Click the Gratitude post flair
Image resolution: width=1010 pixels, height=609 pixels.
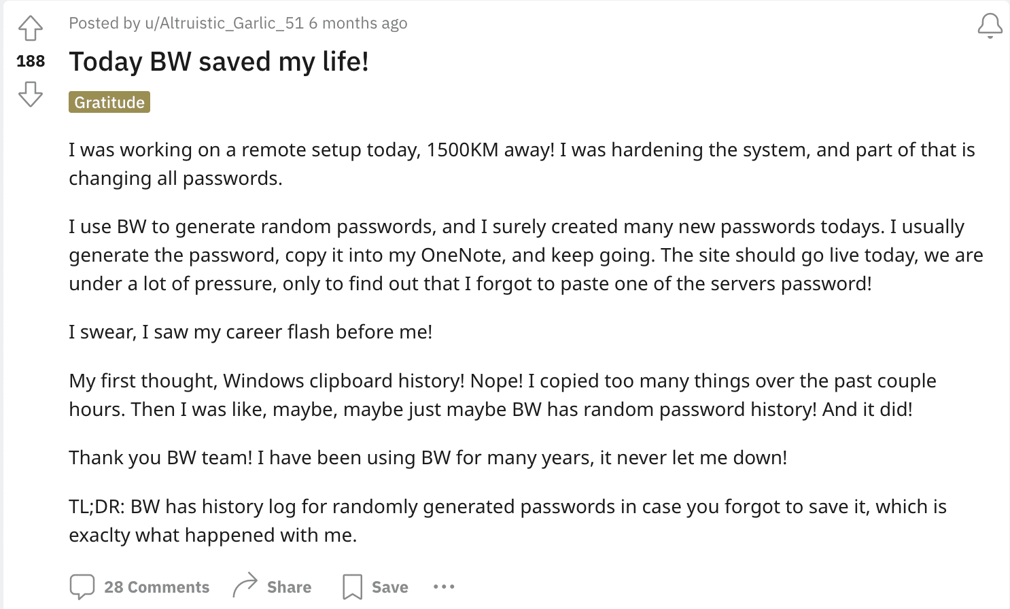(109, 102)
